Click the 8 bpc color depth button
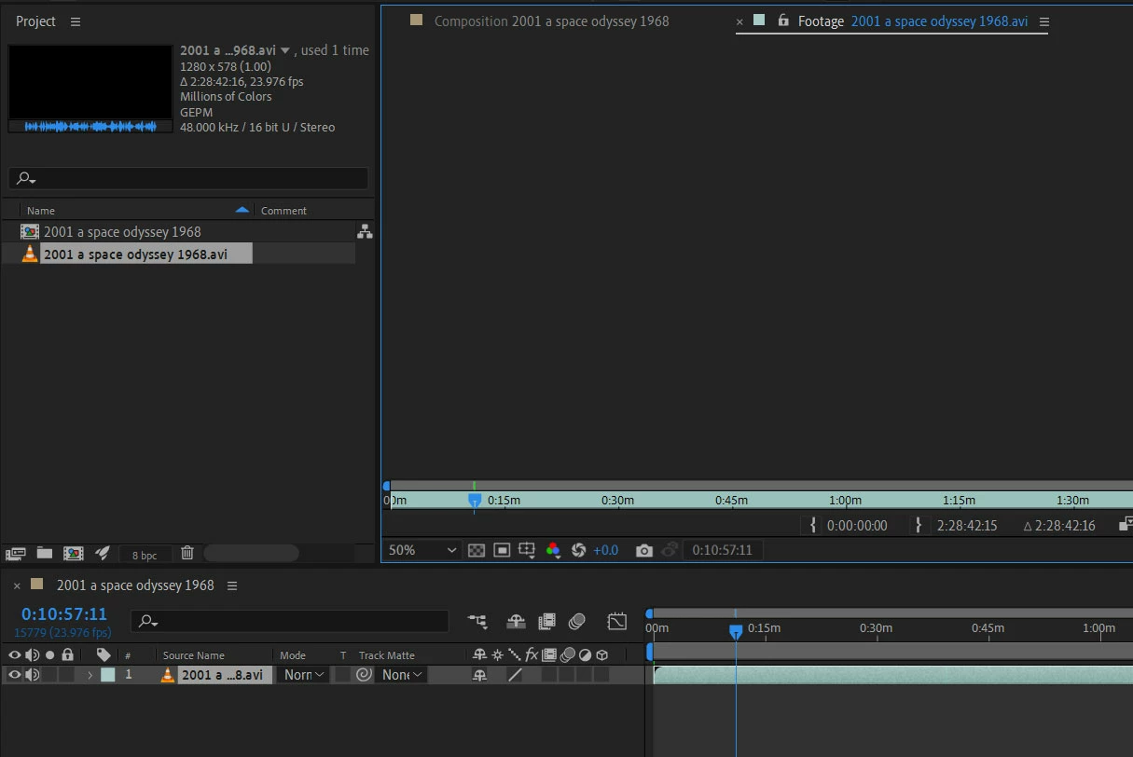1133x757 pixels. pos(145,555)
